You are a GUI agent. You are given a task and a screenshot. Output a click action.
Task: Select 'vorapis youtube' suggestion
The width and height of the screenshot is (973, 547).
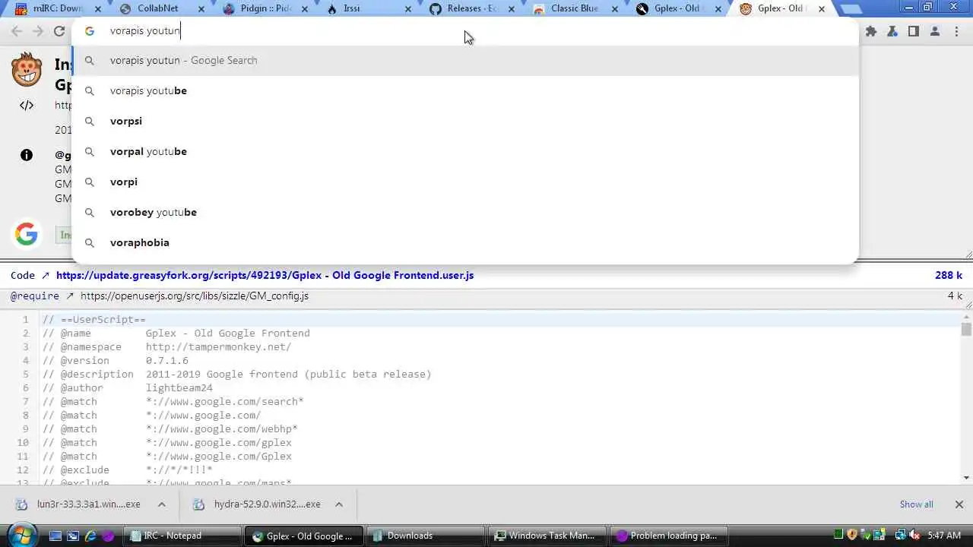coord(465,91)
